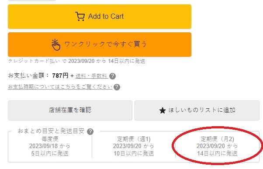Open the help icon next to おまとめ目安と発送目安
The image size is (263, 169).
click(x=90, y=131)
